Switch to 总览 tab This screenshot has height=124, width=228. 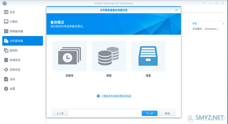click(23, 12)
